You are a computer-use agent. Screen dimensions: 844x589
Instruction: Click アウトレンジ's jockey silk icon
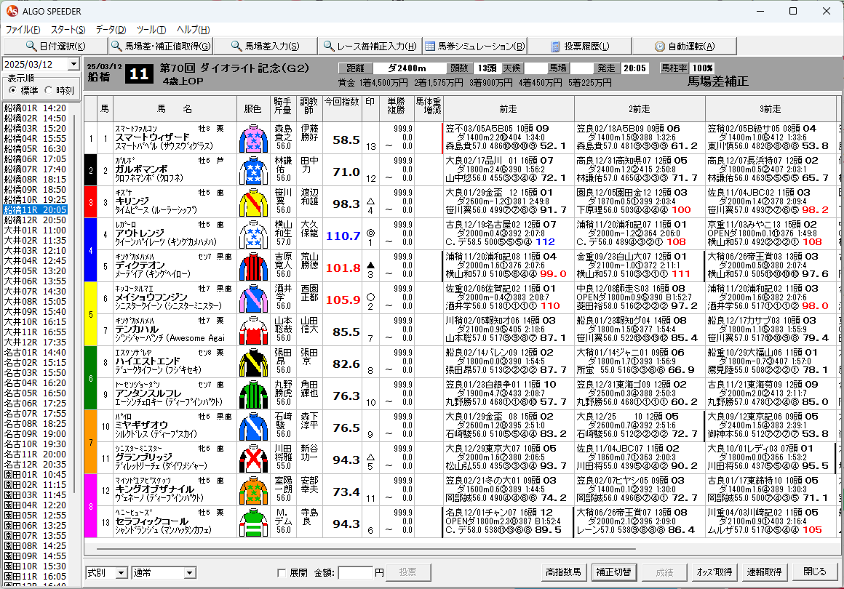tap(253, 235)
